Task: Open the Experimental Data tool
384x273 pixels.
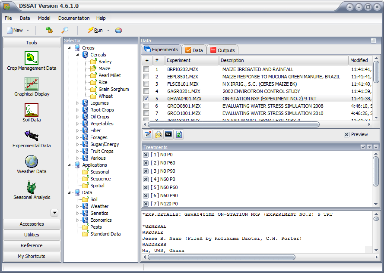Action: (x=32, y=139)
